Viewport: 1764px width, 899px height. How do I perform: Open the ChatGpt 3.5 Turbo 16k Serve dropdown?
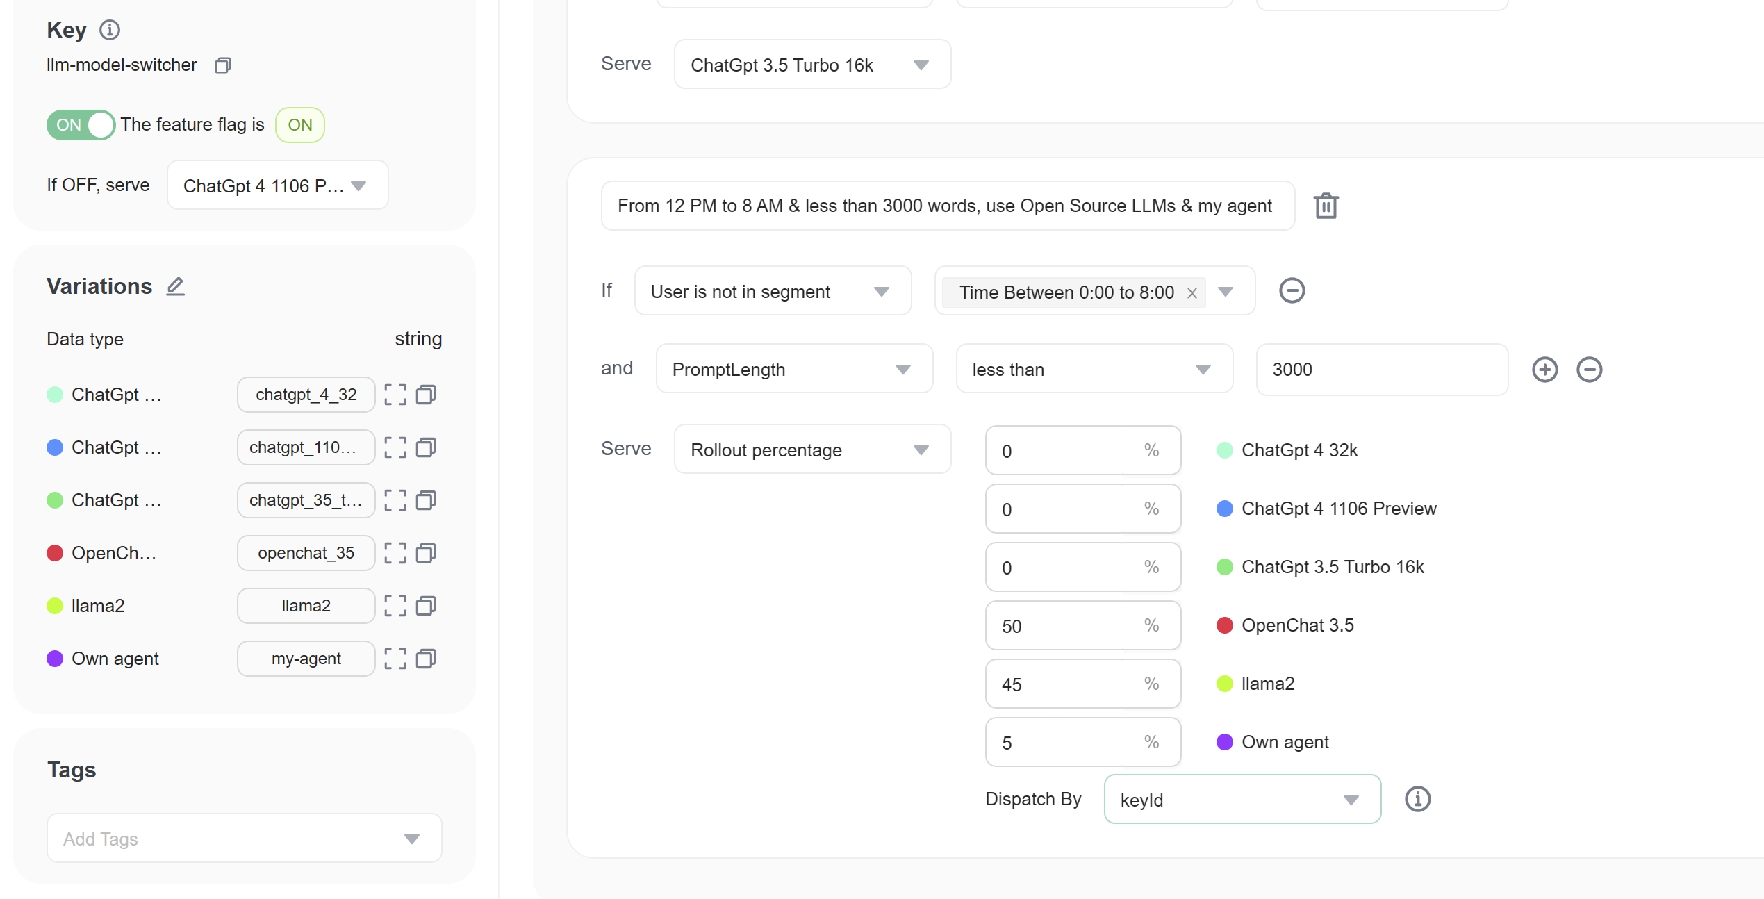point(813,65)
